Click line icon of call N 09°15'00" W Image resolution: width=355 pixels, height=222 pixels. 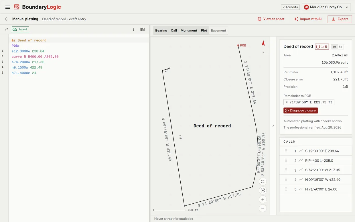301,180
